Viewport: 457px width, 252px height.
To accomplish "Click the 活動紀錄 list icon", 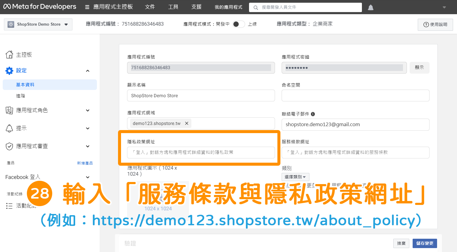I will (x=9, y=206).
